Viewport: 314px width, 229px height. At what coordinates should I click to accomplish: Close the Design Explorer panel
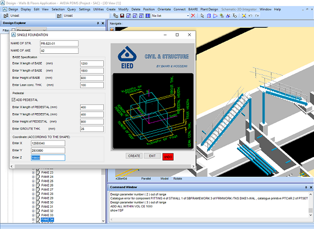[103, 23]
